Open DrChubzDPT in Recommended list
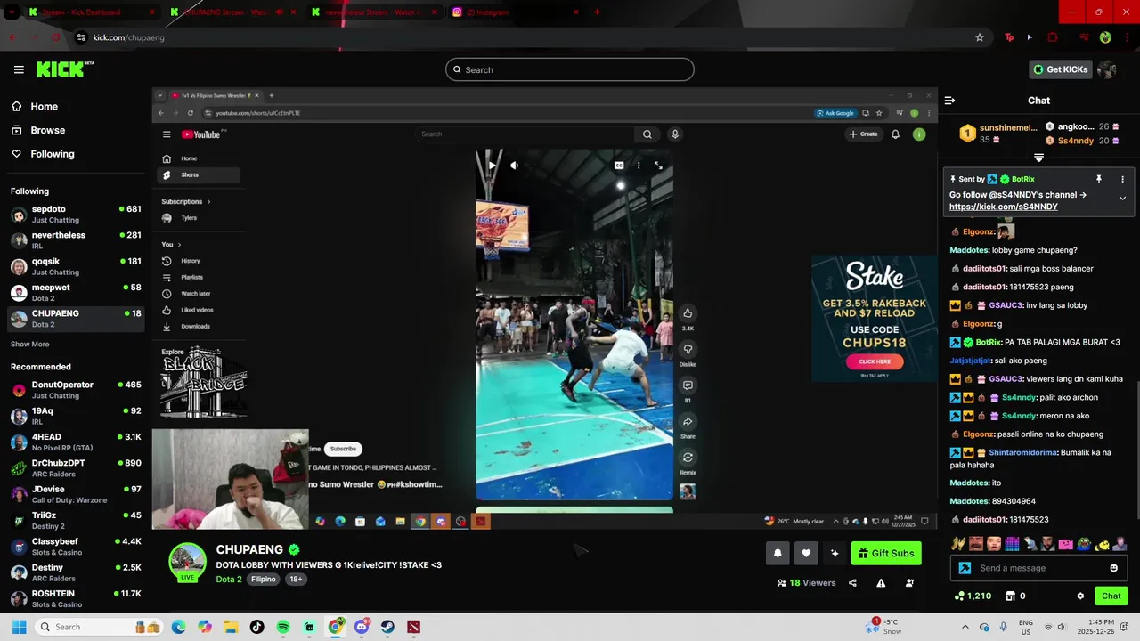The image size is (1140, 641). tap(76, 468)
